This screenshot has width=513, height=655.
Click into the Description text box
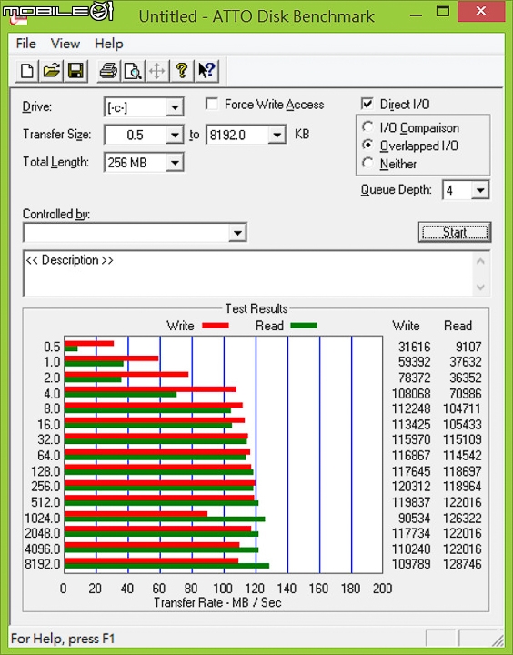(248, 274)
